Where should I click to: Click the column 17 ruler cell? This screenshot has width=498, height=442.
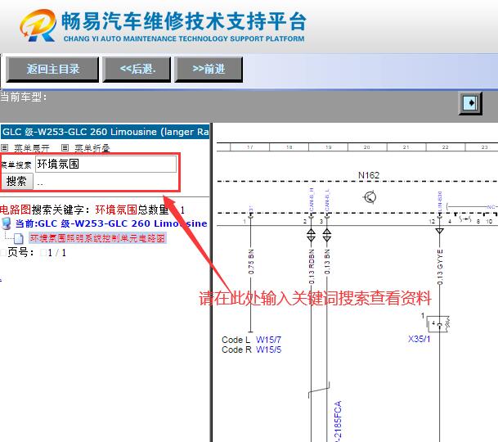250,147
